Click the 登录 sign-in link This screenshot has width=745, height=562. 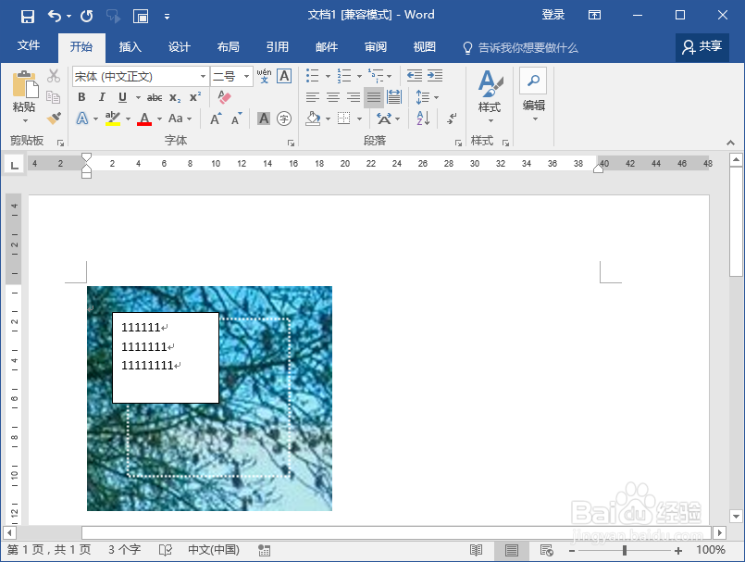click(553, 14)
